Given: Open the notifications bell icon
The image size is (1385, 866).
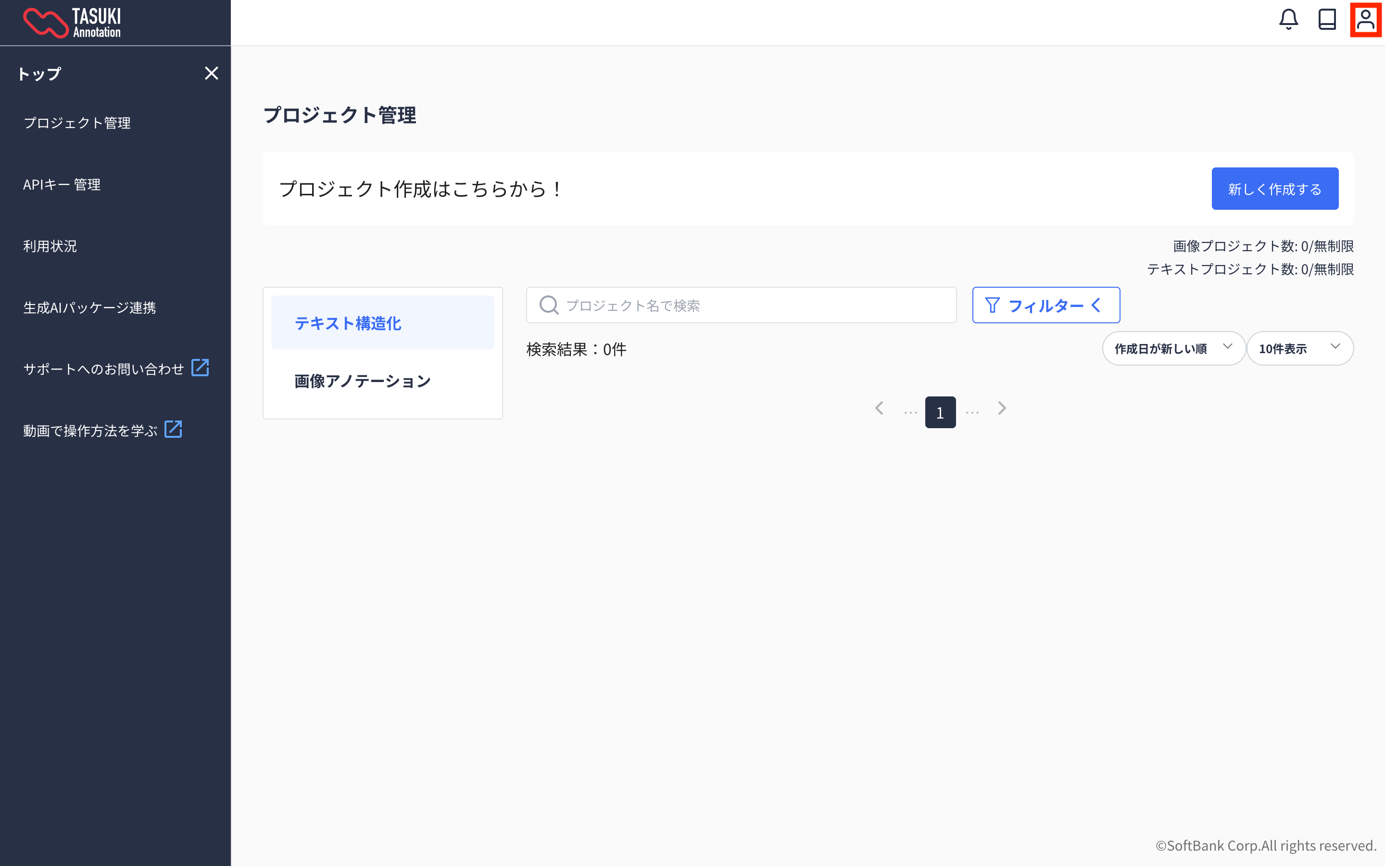Looking at the screenshot, I should tap(1288, 19).
